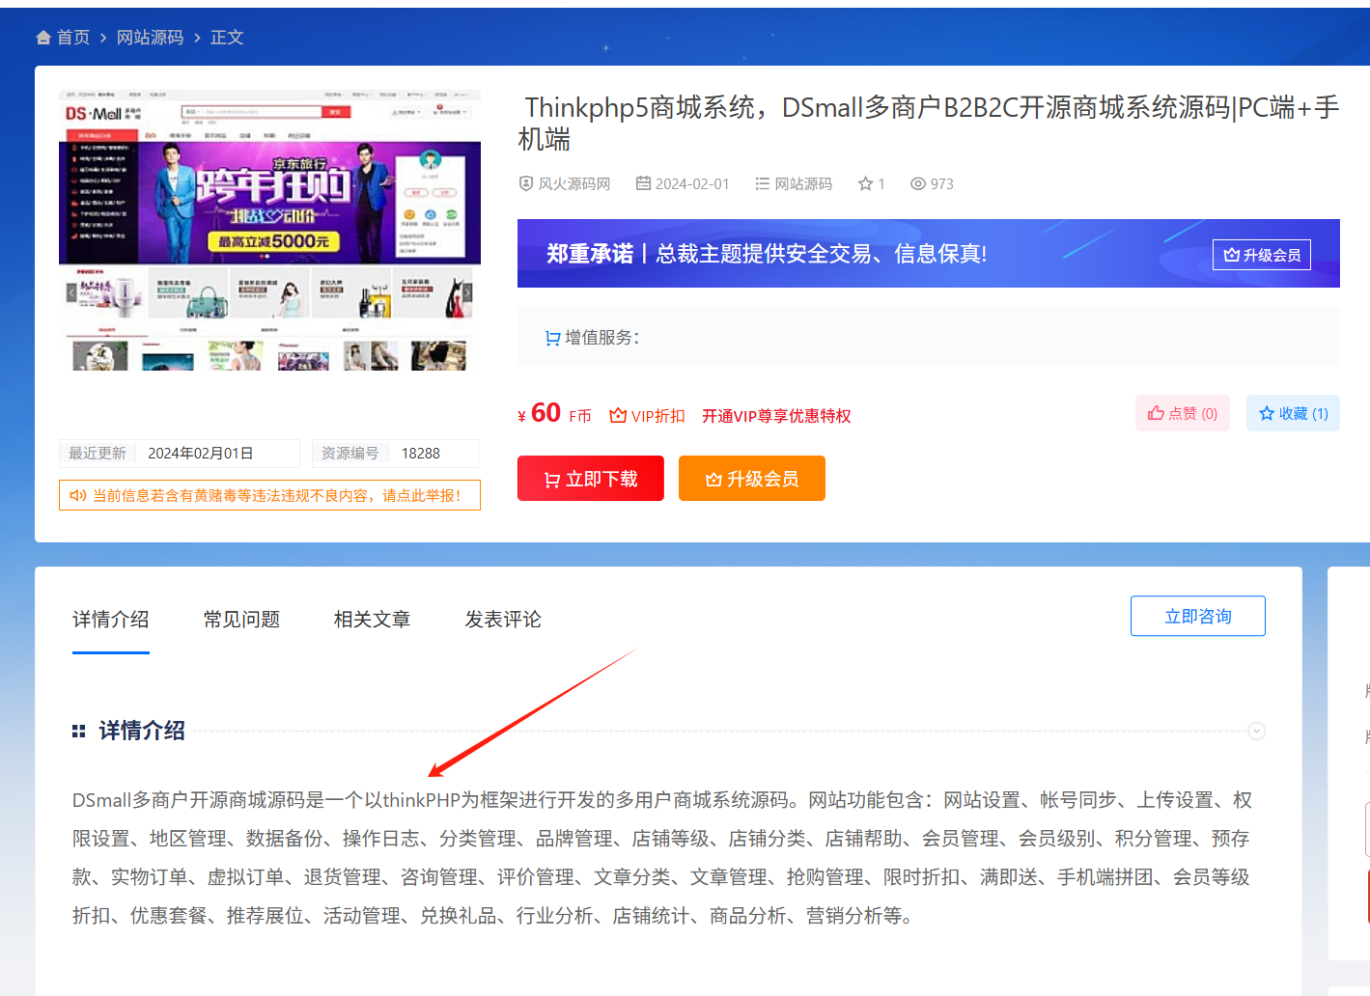This screenshot has height=996, width=1370.
Task: Click the 立即咨询 button
Action: pyautogui.click(x=1198, y=616)
